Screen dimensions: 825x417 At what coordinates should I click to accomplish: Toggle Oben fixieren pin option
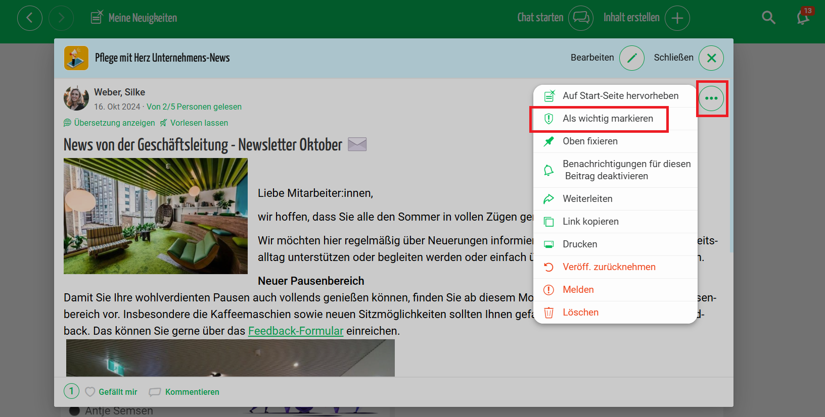click(590, 141)
